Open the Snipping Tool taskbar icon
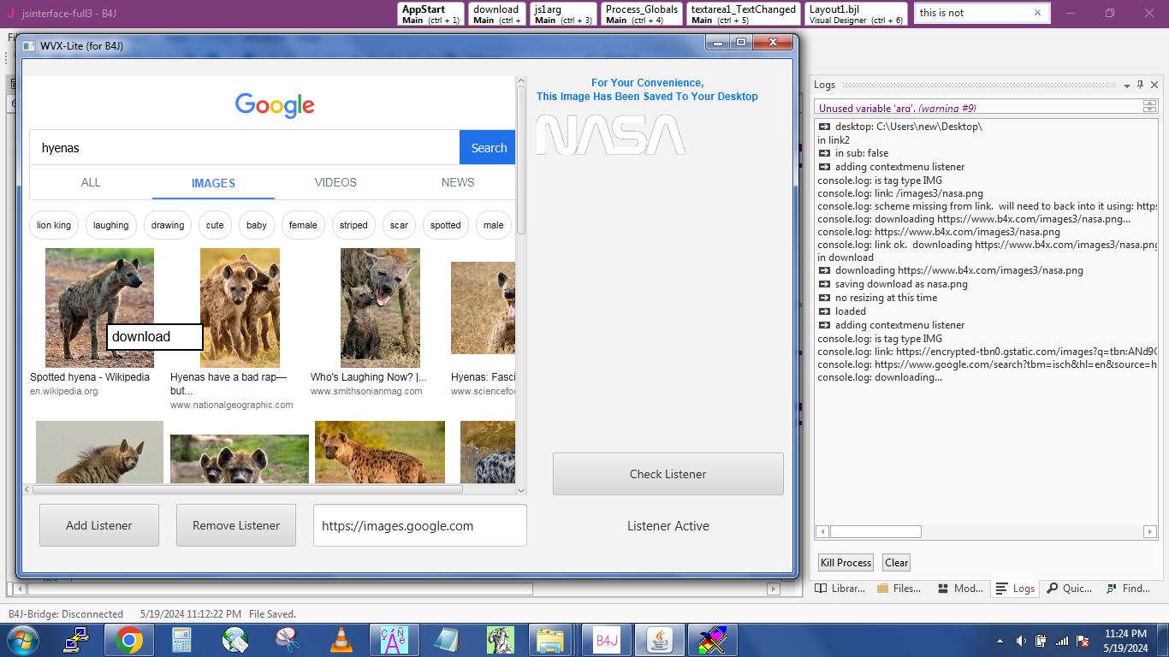Viewport: 1169px width, 657px height. pos(288,640)
